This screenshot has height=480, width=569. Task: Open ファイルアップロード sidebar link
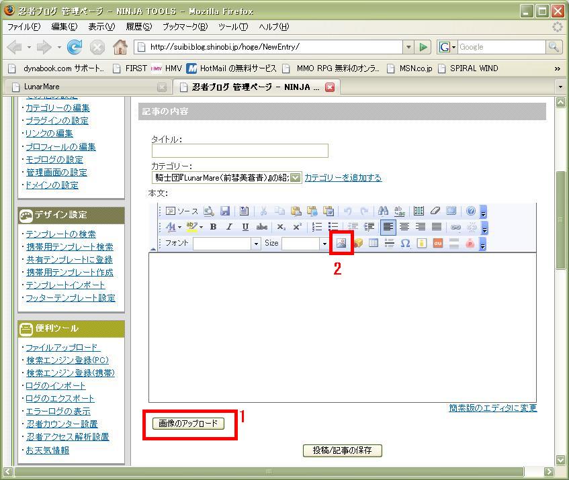tap(62, 348)
